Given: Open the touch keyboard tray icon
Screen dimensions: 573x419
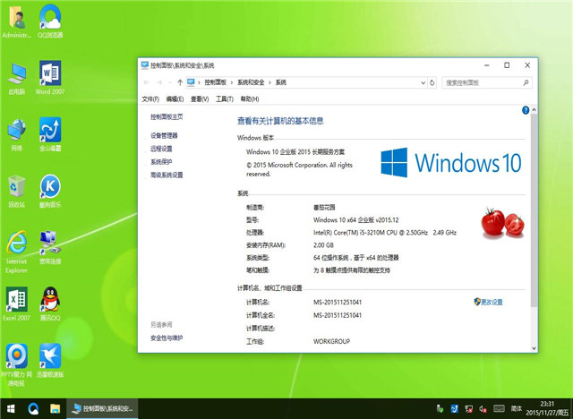Looking at the screenshot, I should coord(499,408).
